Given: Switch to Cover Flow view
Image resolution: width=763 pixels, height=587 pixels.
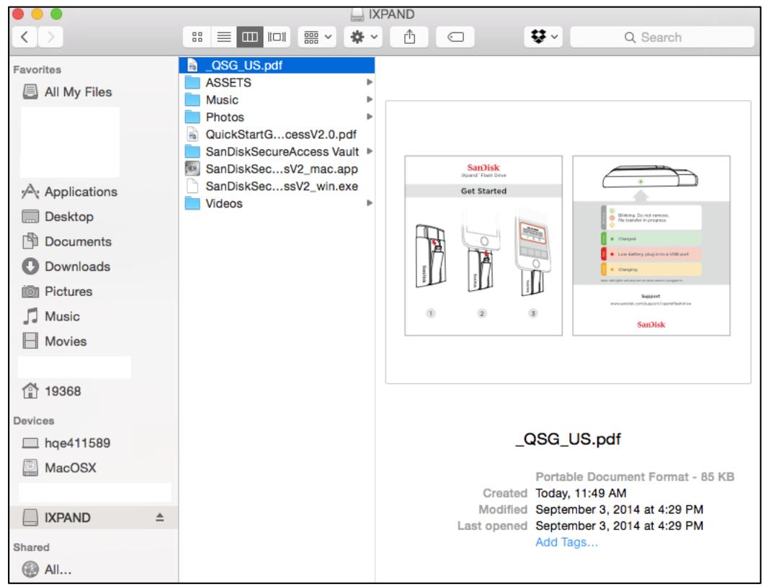Looking at the screenshot, I should [x=277, y=37].
